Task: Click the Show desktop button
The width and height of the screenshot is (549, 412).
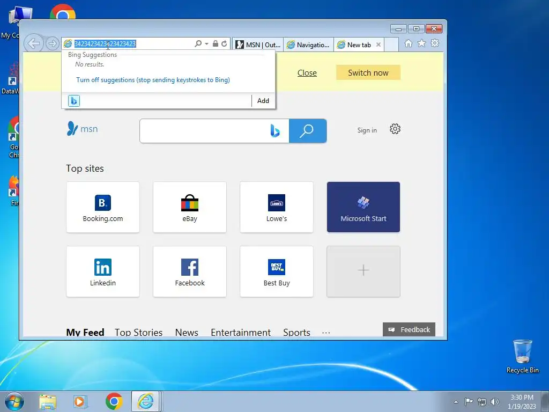Action: pos(545,402)
